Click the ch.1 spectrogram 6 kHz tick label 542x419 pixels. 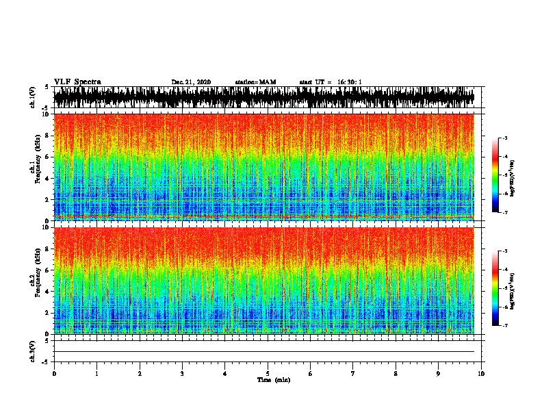pos(48,157)
